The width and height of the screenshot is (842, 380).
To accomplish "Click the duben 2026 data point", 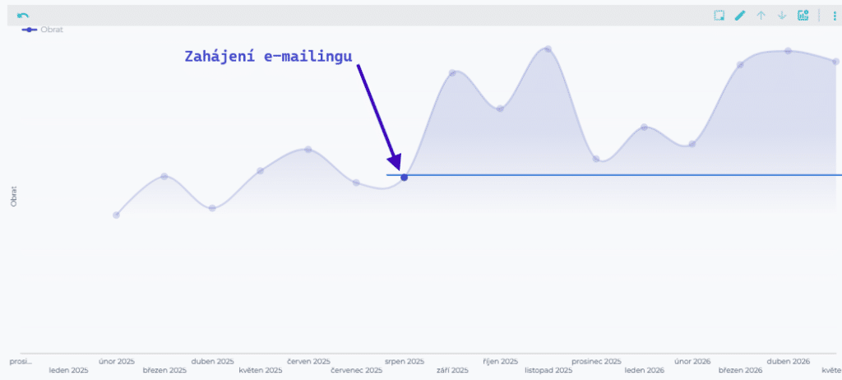I will pos(788,51).
